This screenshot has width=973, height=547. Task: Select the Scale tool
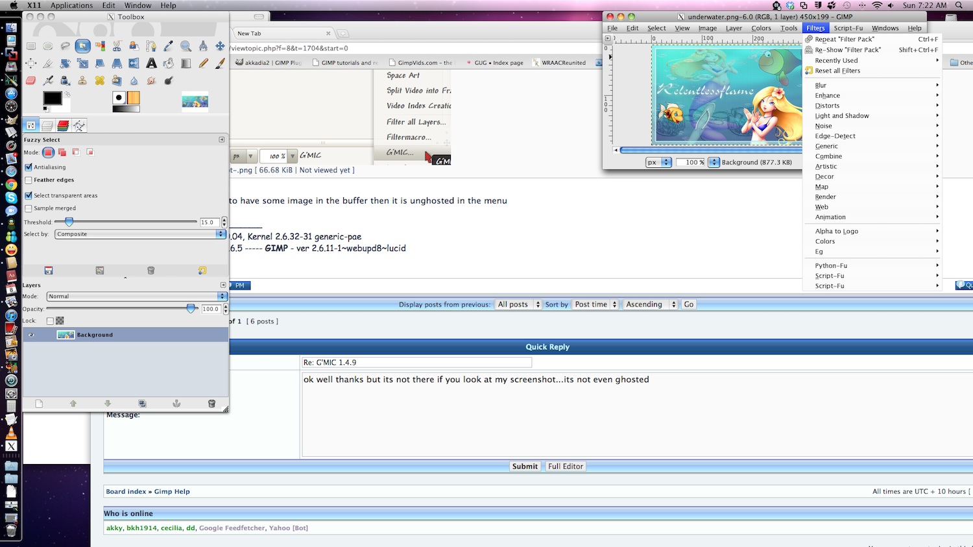(82, 64)
